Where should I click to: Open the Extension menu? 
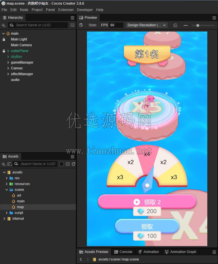(66, 10)
